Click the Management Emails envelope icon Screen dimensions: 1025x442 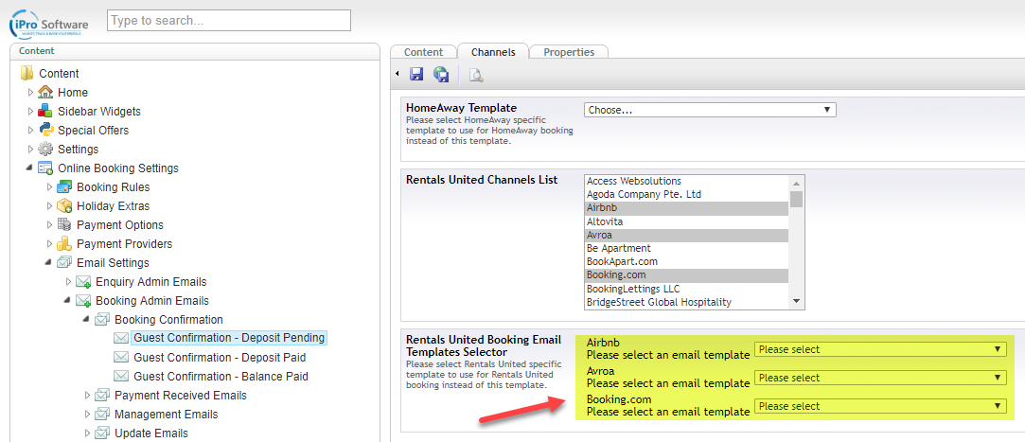click(102, 414)
